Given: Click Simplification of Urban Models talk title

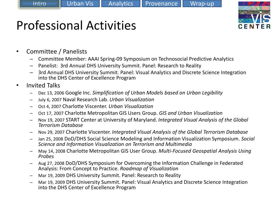Looking at the screenshot, I should [x=157, y=93].
